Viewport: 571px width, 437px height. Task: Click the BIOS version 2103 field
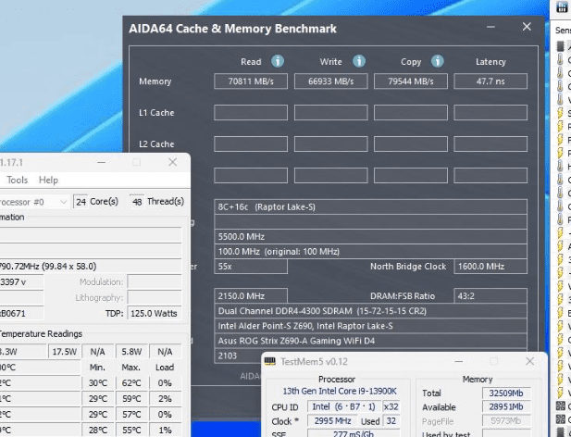238,356
